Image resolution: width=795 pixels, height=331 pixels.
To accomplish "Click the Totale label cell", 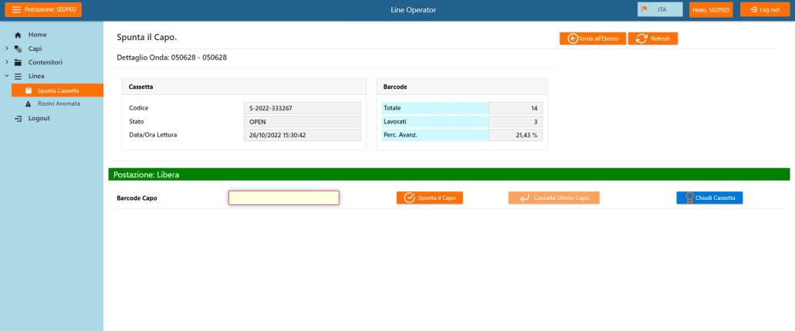I will [435, 108].
